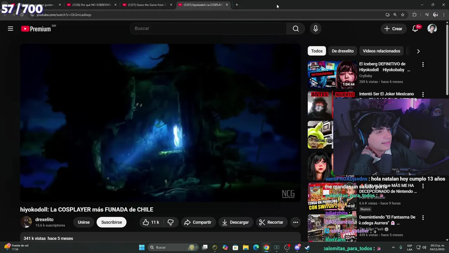Open options for Desmintiendo El Fantasma video
449x253 pixels.
[423, 218]
